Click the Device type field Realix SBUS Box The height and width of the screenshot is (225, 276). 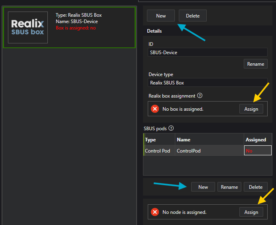207,82
